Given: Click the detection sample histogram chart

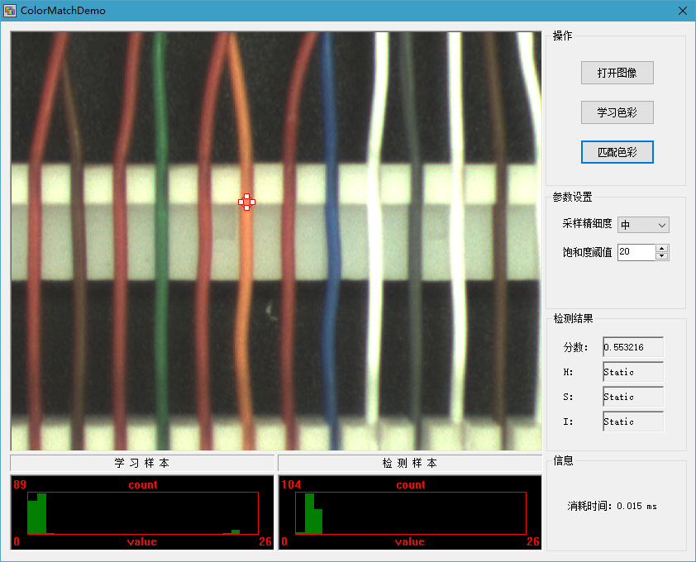Looking at the screenshot, I should [410, 512].
